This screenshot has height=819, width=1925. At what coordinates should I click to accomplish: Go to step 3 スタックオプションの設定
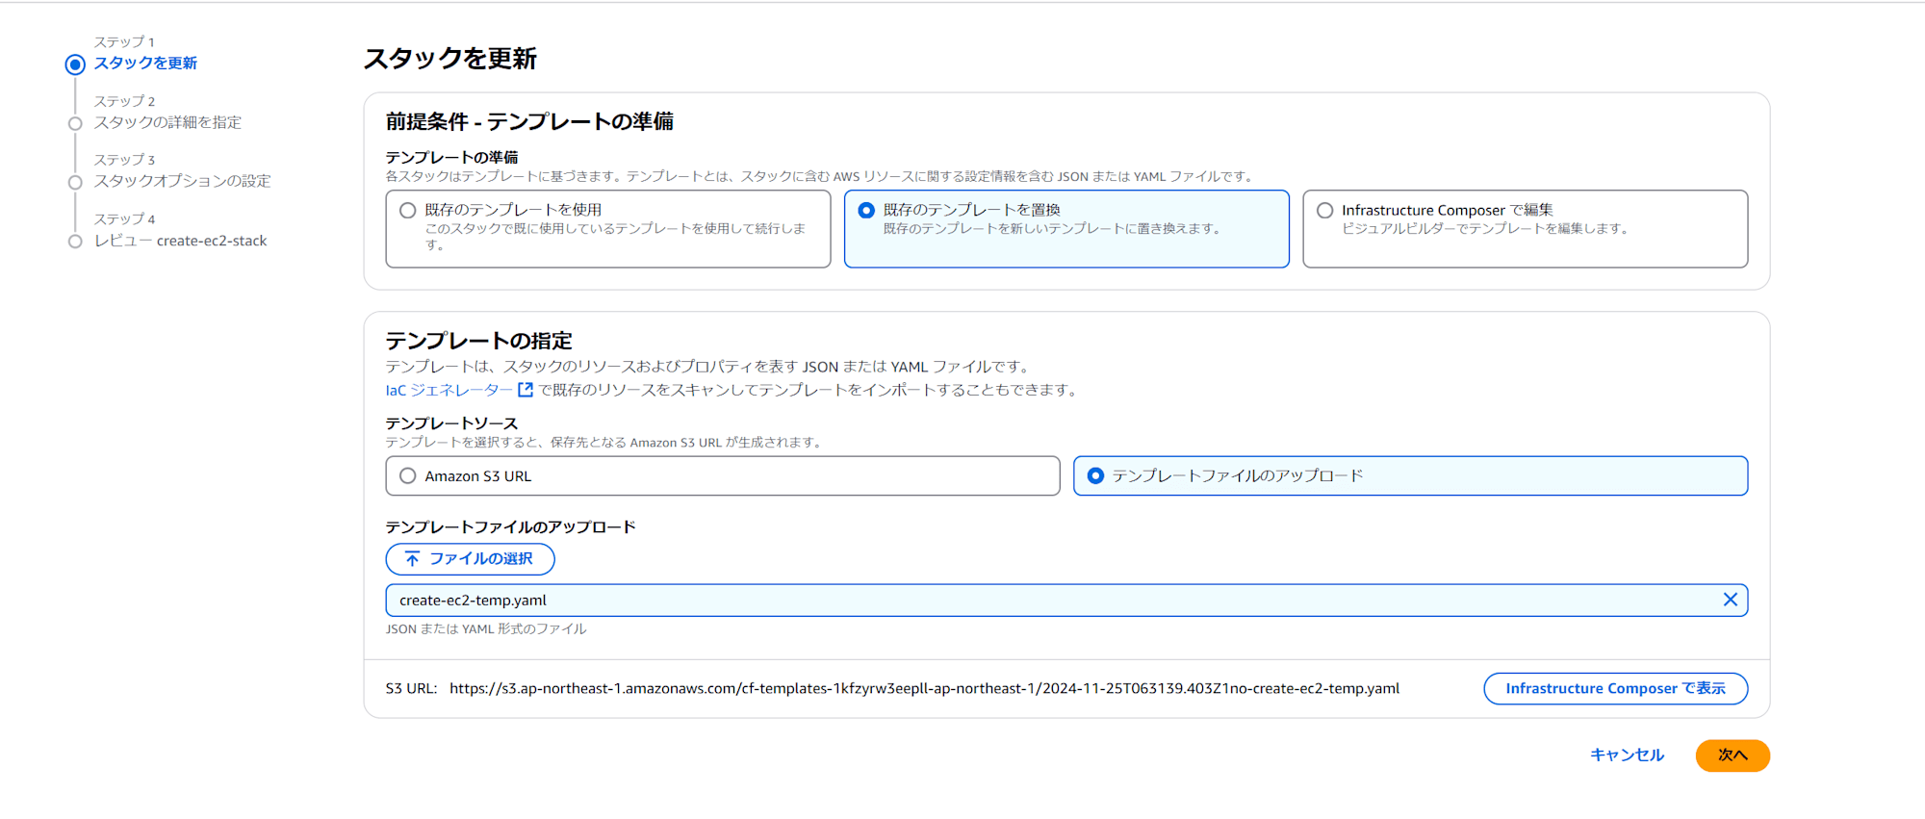click(x=182, y=182)
